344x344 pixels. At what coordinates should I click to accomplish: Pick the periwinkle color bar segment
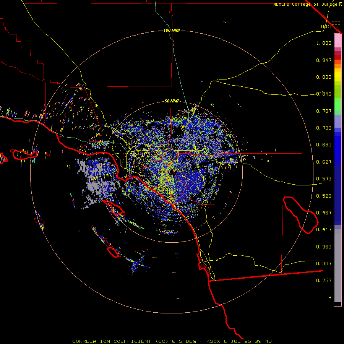[338, 121]
